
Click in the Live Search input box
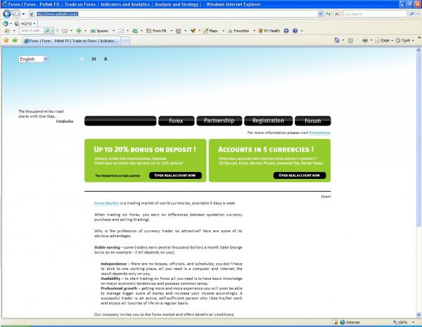[x=375, y=14]
